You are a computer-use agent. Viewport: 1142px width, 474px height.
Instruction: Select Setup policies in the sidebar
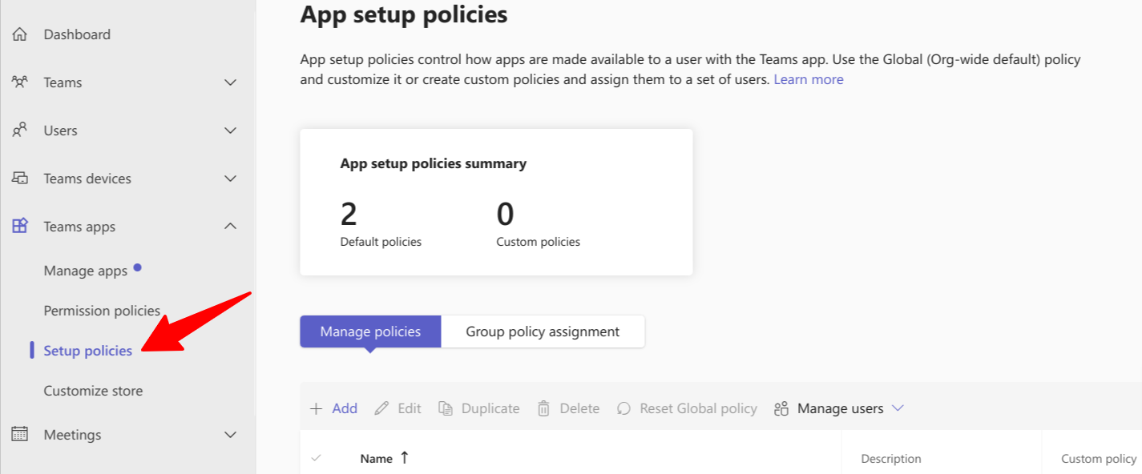point(88,351)
